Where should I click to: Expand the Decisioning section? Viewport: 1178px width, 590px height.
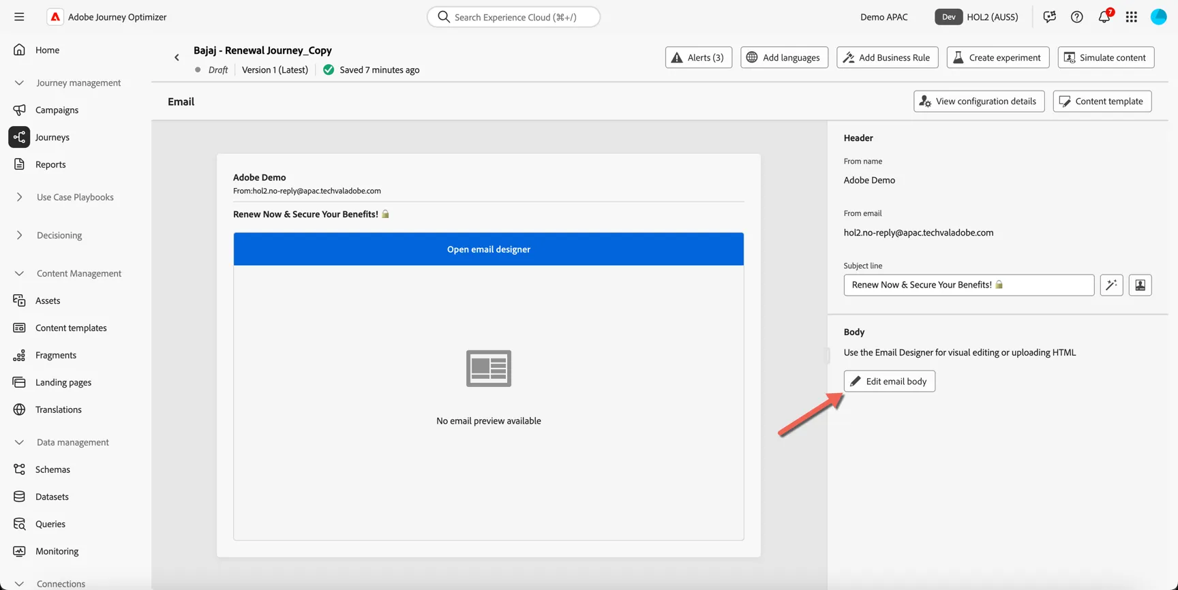19,235
